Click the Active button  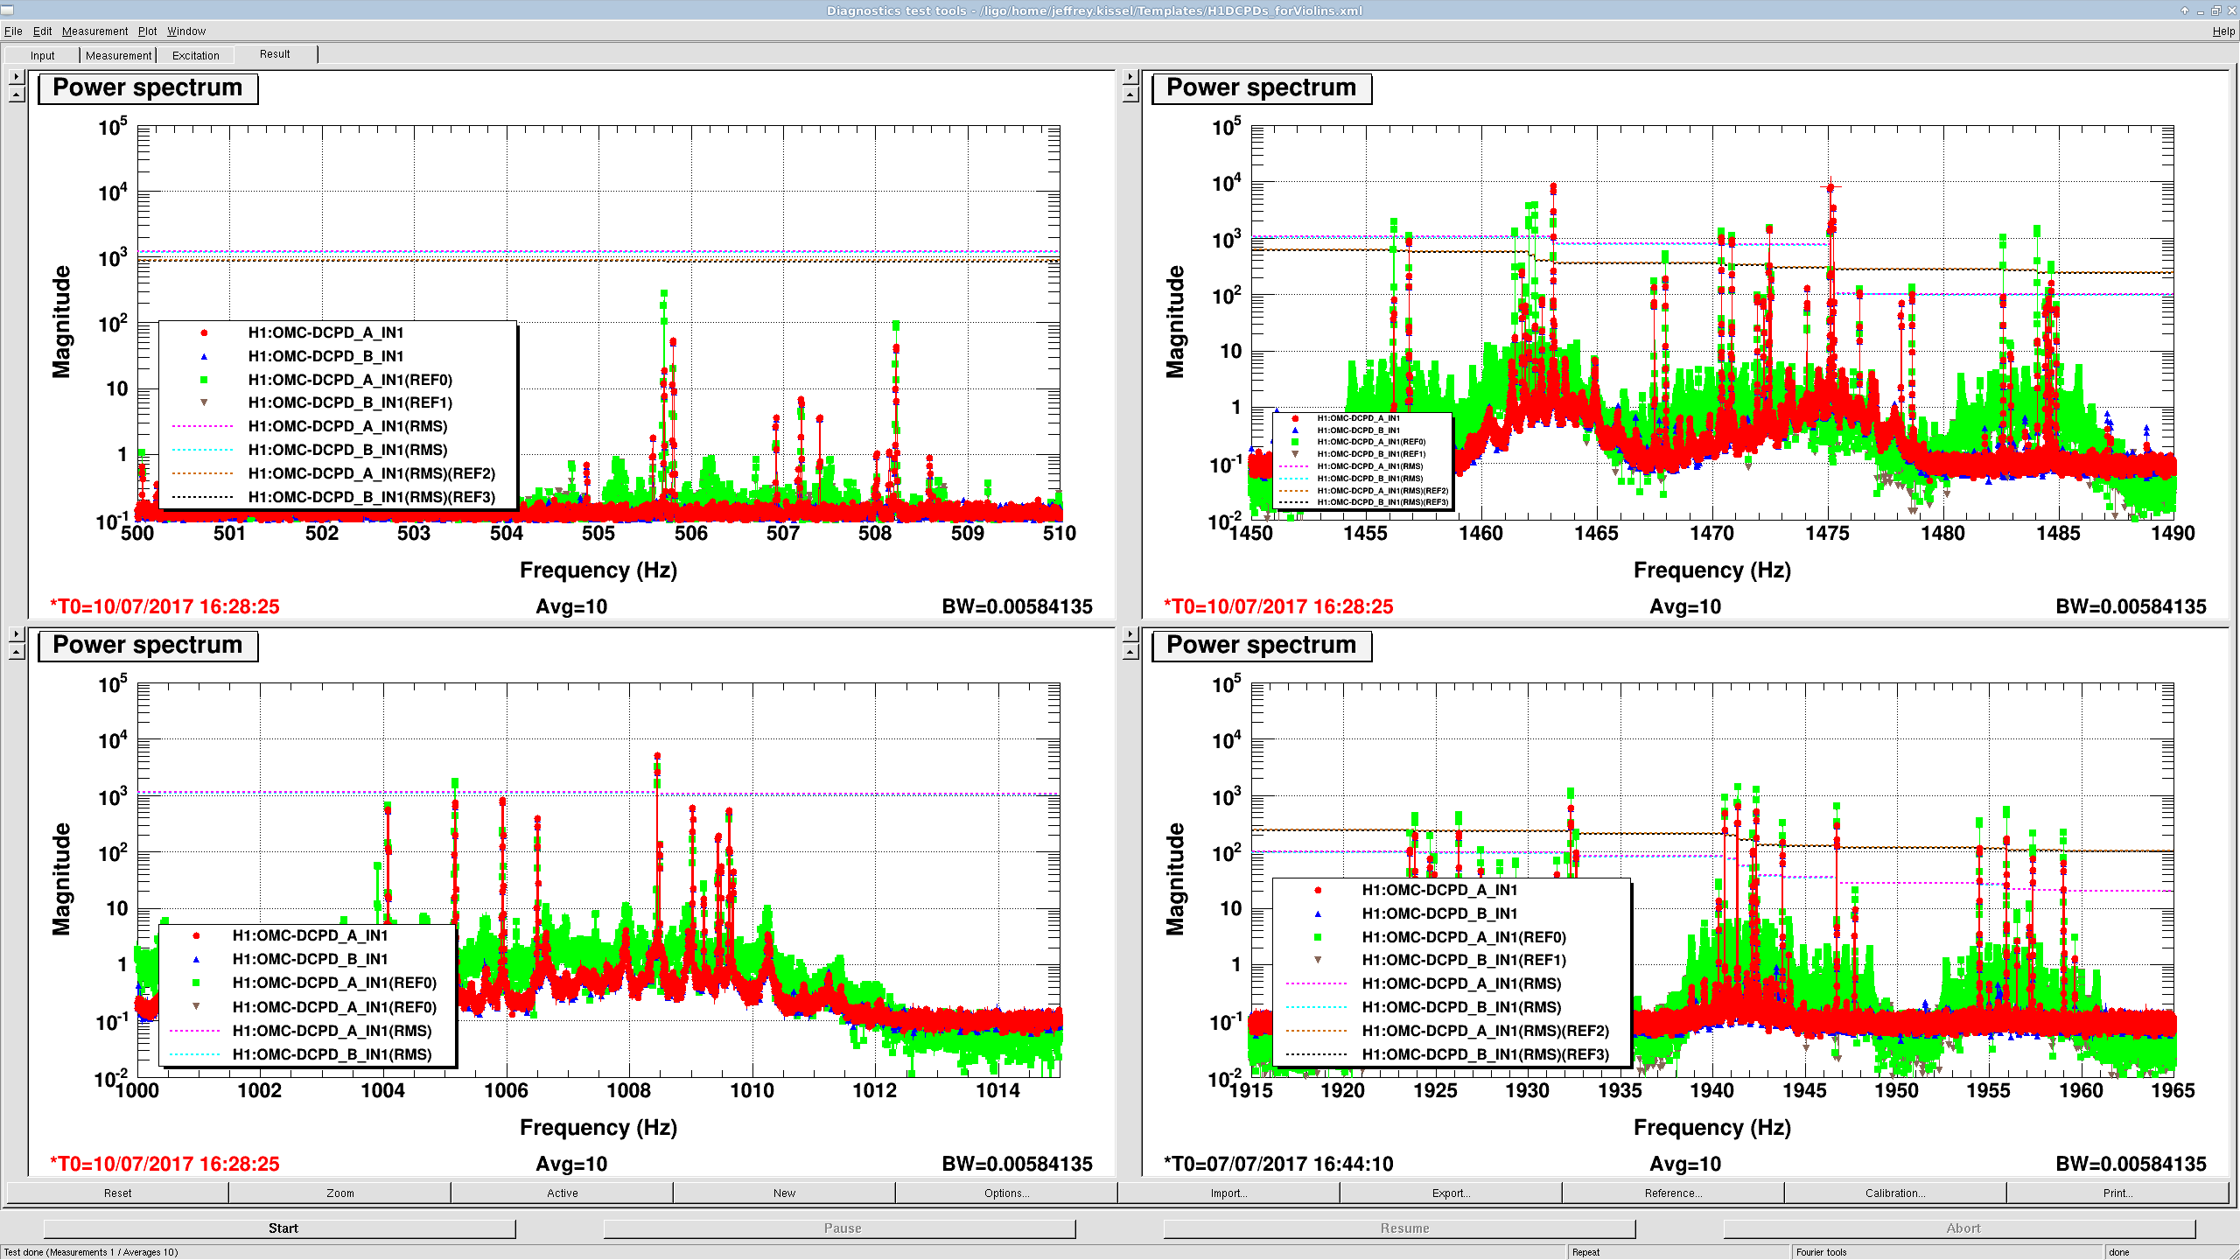tap(563, 1193)
